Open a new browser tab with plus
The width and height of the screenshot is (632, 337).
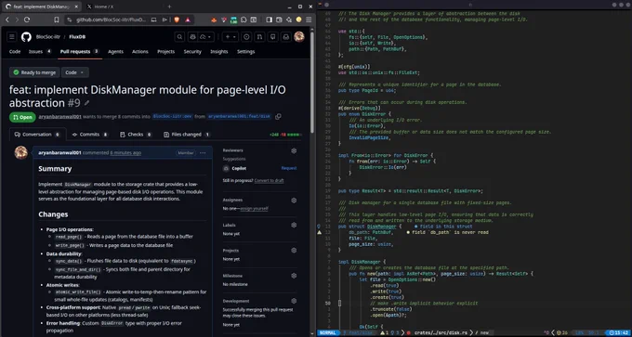(169, 6)
